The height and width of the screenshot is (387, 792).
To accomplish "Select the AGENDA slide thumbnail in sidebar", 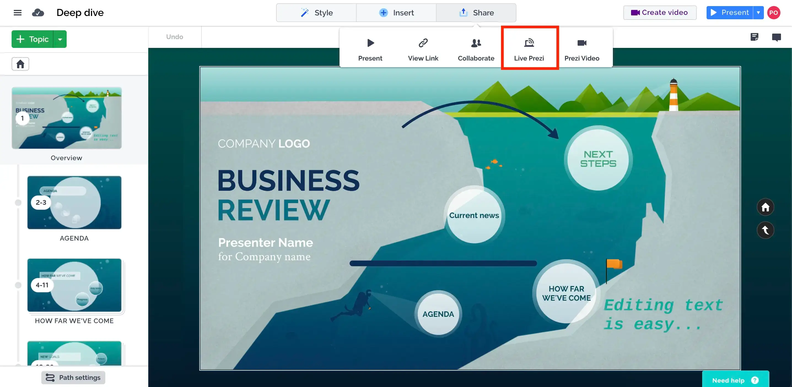I will click(x=75, y=202).
